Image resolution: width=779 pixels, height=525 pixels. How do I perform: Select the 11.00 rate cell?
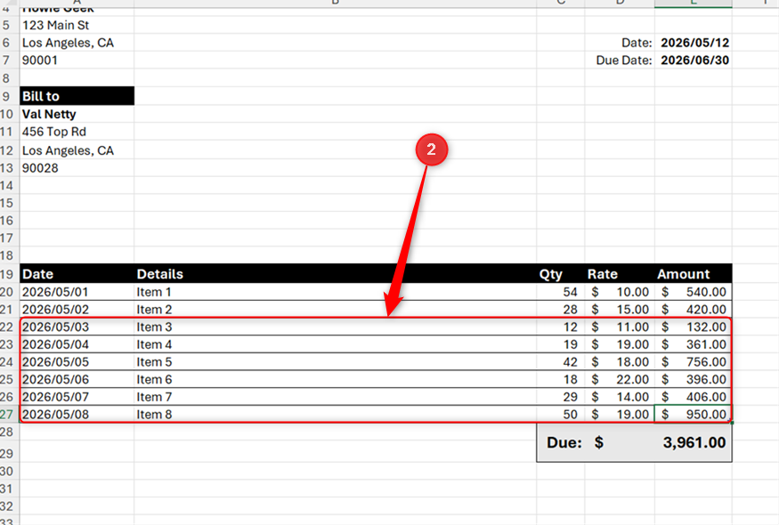click(620, 327)
